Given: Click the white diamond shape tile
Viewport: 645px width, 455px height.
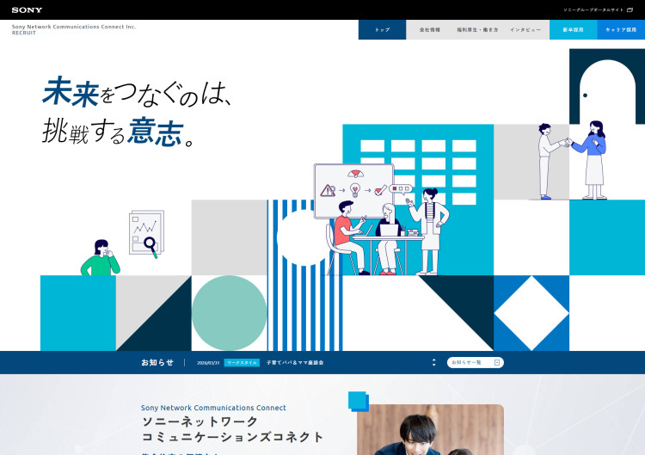Looking at the screenshot, I should tap(531, 313).
